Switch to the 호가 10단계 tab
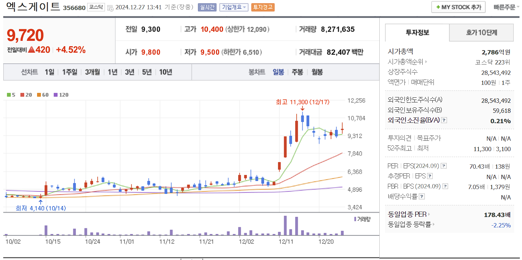This screenshot has width=522, height=260. [x=481, y=33]
